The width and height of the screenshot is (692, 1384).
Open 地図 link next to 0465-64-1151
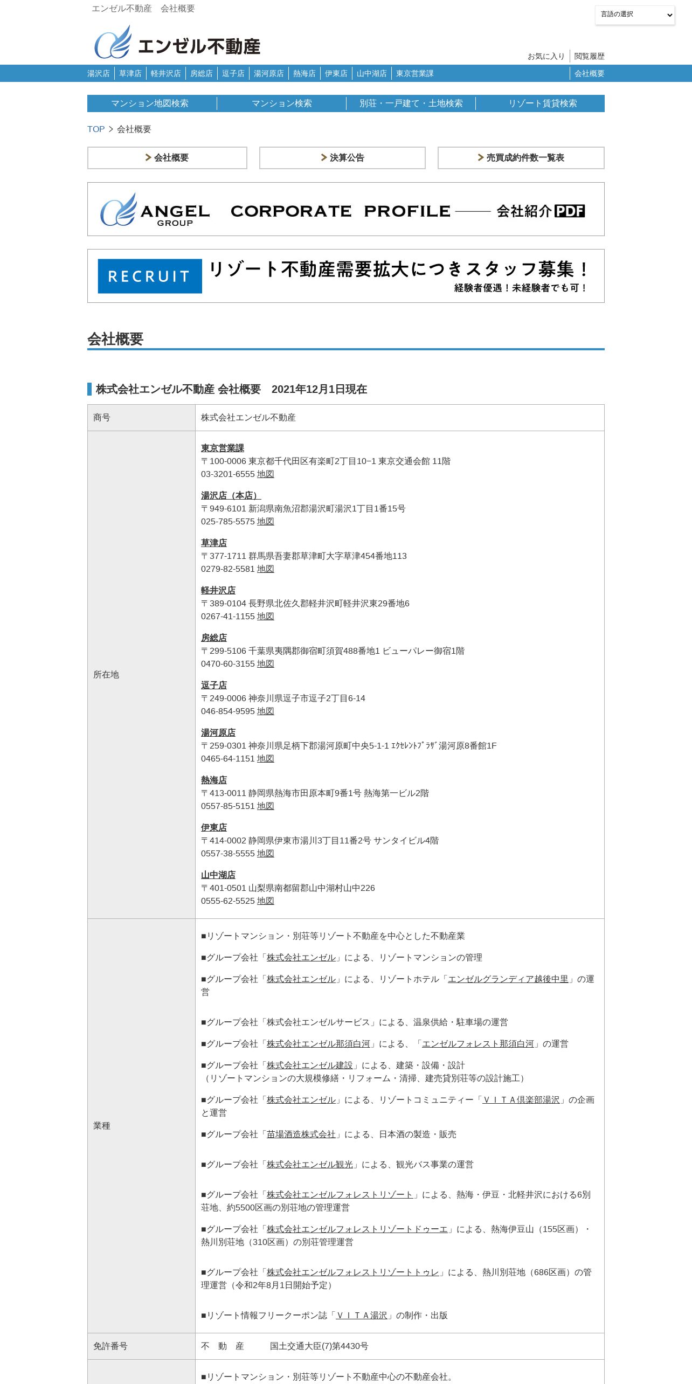point(266,759)
